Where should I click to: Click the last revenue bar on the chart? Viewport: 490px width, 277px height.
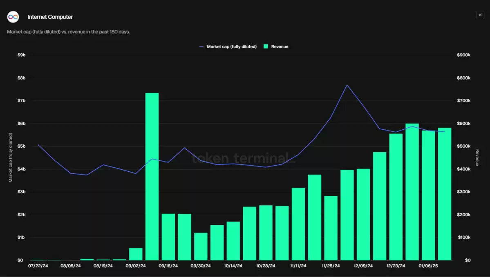pos(444,194)
